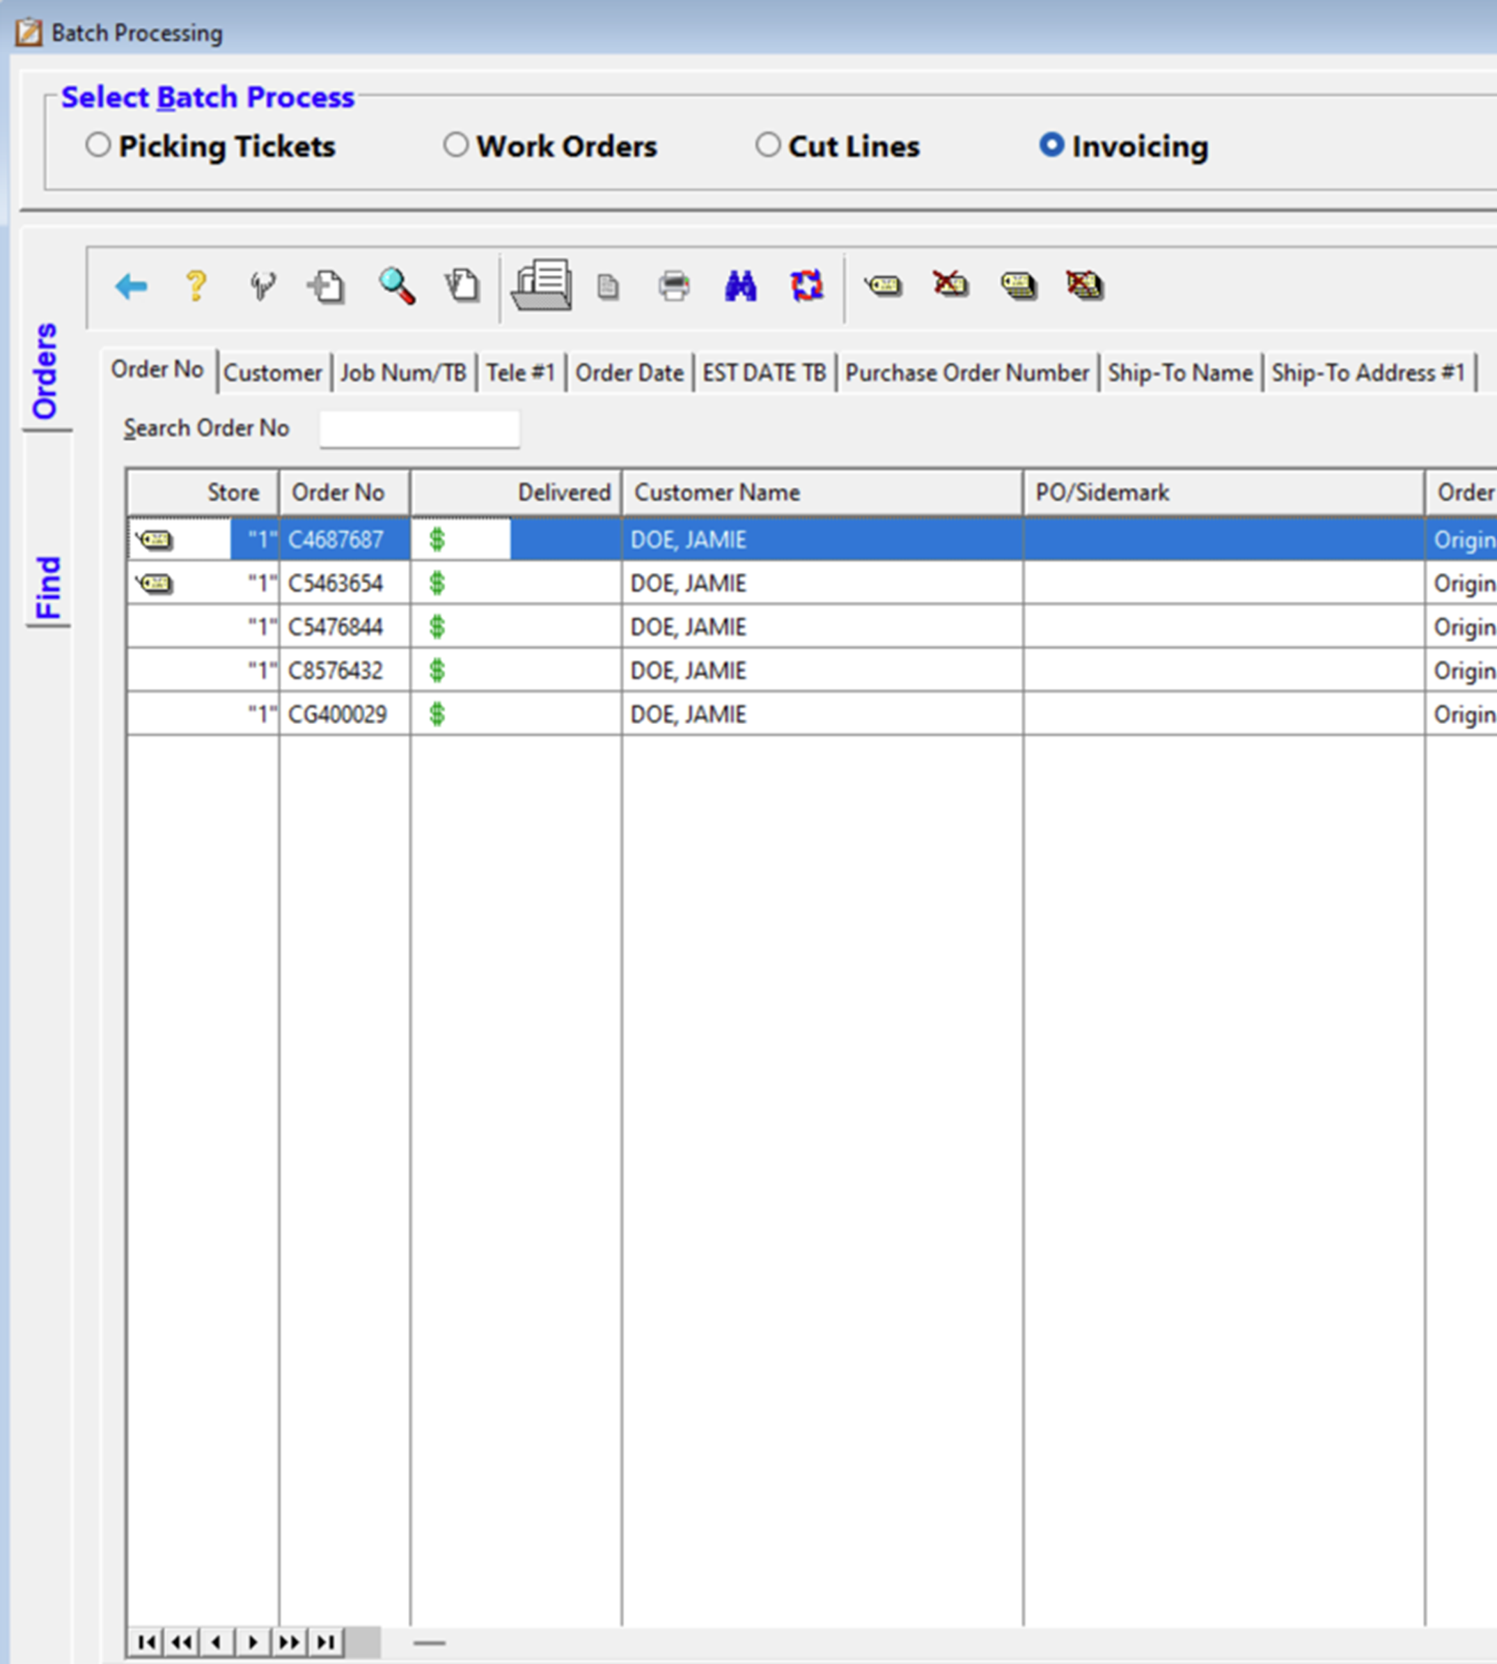Select the magnifying glass search icon
This screenshot has width=1497, height=1664.
[395, 285]
